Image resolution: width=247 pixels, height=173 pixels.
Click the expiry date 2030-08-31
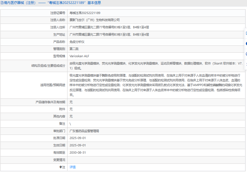[78, 153]
